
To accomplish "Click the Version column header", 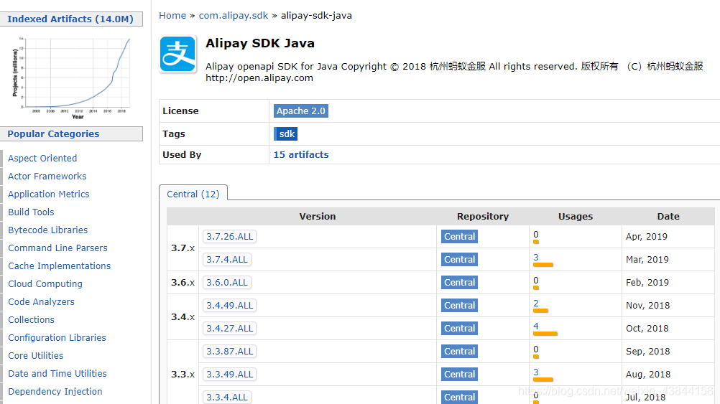I will (x=318, y=217).
